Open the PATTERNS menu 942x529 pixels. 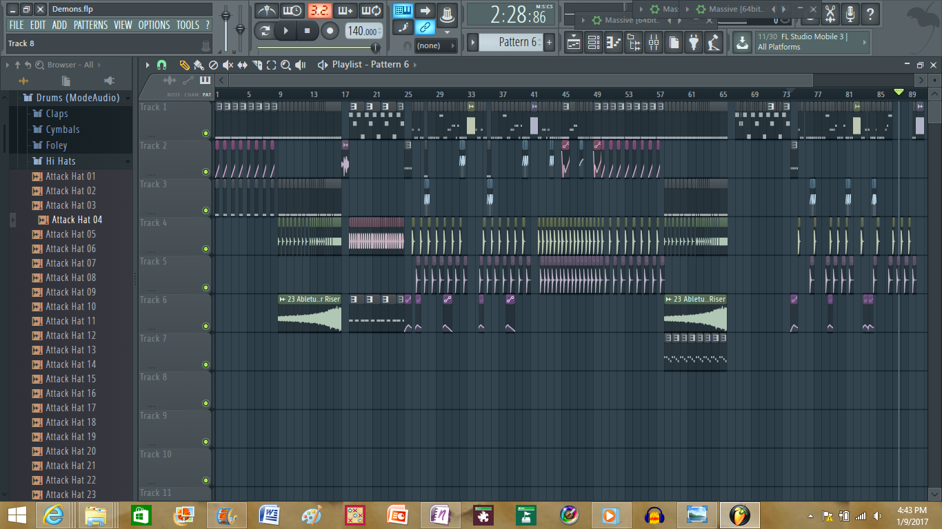90,25
